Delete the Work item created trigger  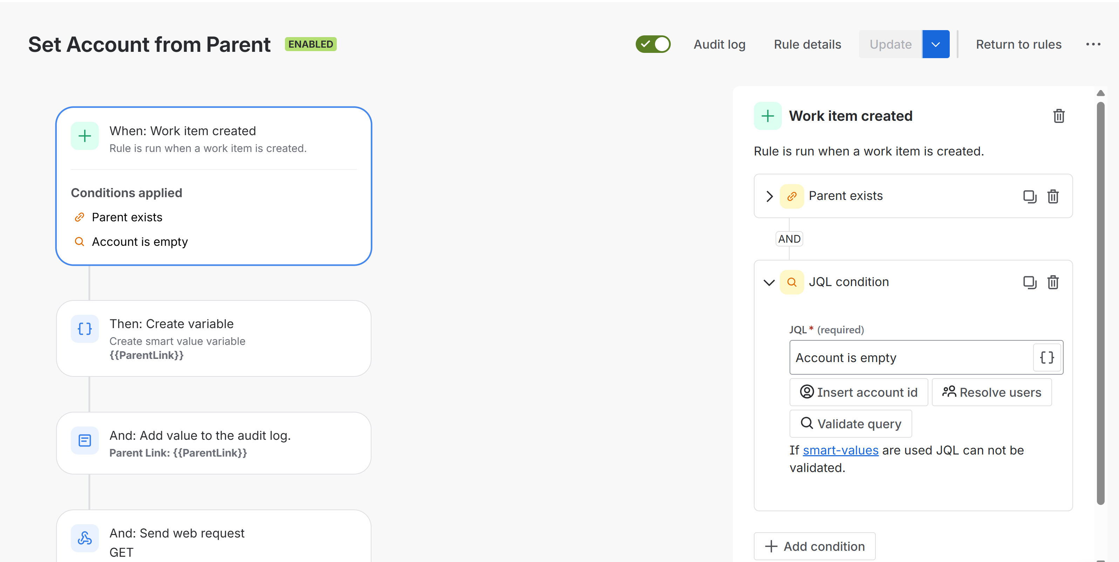click(1059, 116)
